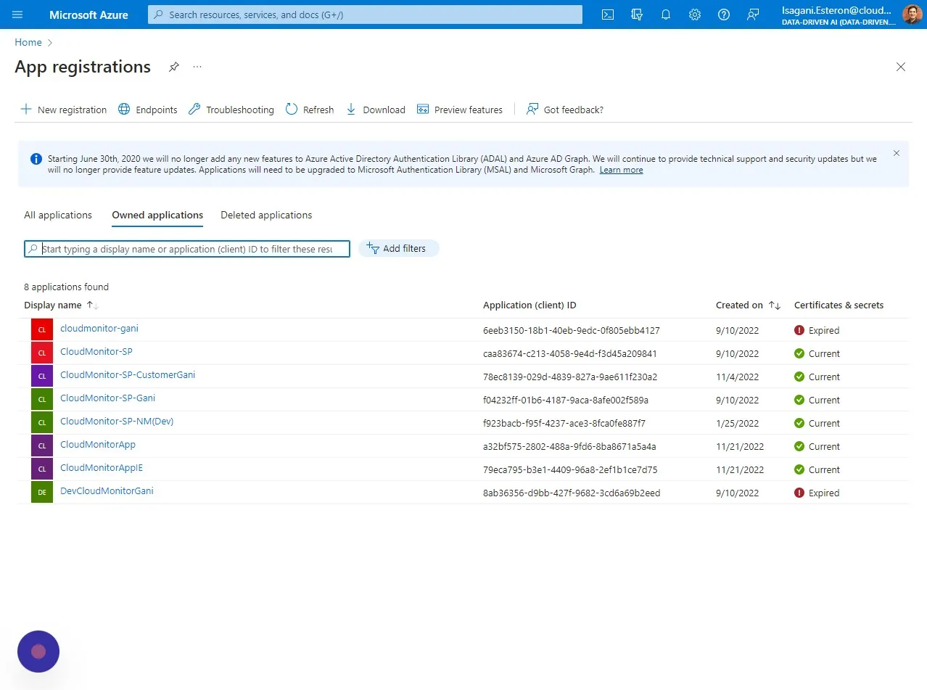Open Preview features
Viewport: 927px width, 690px height.
460,110
